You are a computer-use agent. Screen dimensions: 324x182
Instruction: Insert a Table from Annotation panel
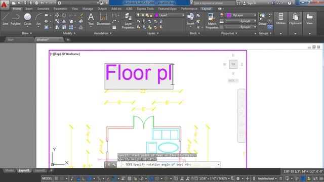(114, 27)
